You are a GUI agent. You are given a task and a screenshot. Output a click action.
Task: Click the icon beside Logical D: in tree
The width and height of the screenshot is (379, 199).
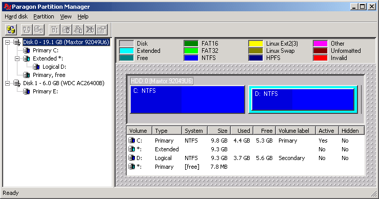[x=36, y=67]
